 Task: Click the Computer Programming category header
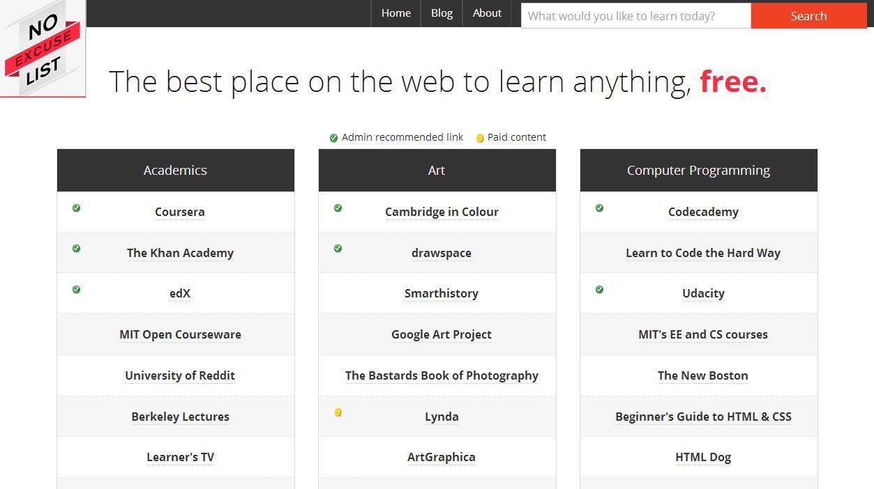pyautogui.click(x=699, y=170)
